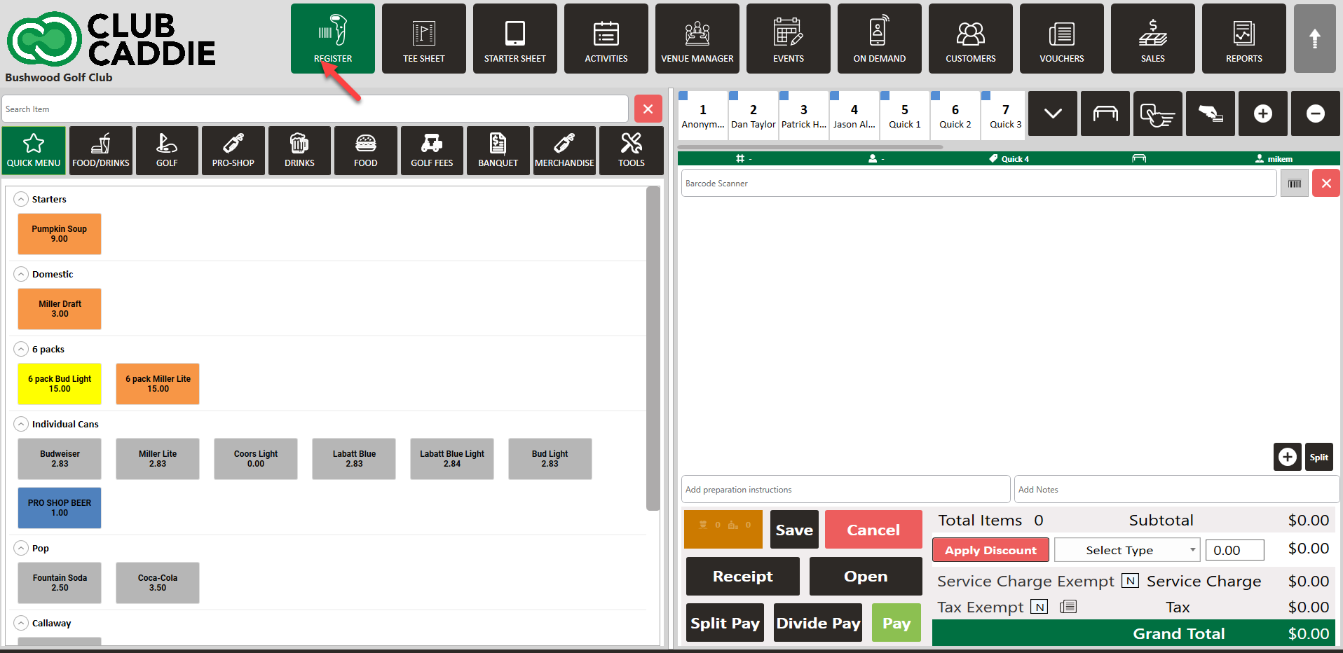Open the Tools category

click(631, 150)
